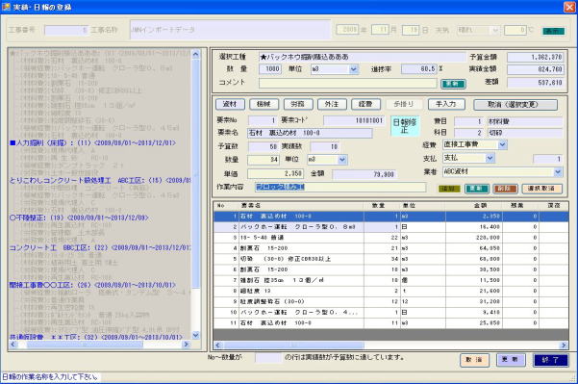The height and width of the screenshot is (384, 578).
Task: Click the red 削除 button
Action: click(x=505, y=189)
